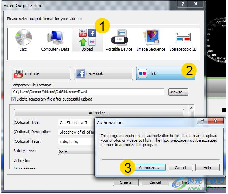Image resolution: width=228 pixels, height=194 pixels.
Task: Pick the Portable Device output icon
Action: pyautogui.click(x=119, y=37)
